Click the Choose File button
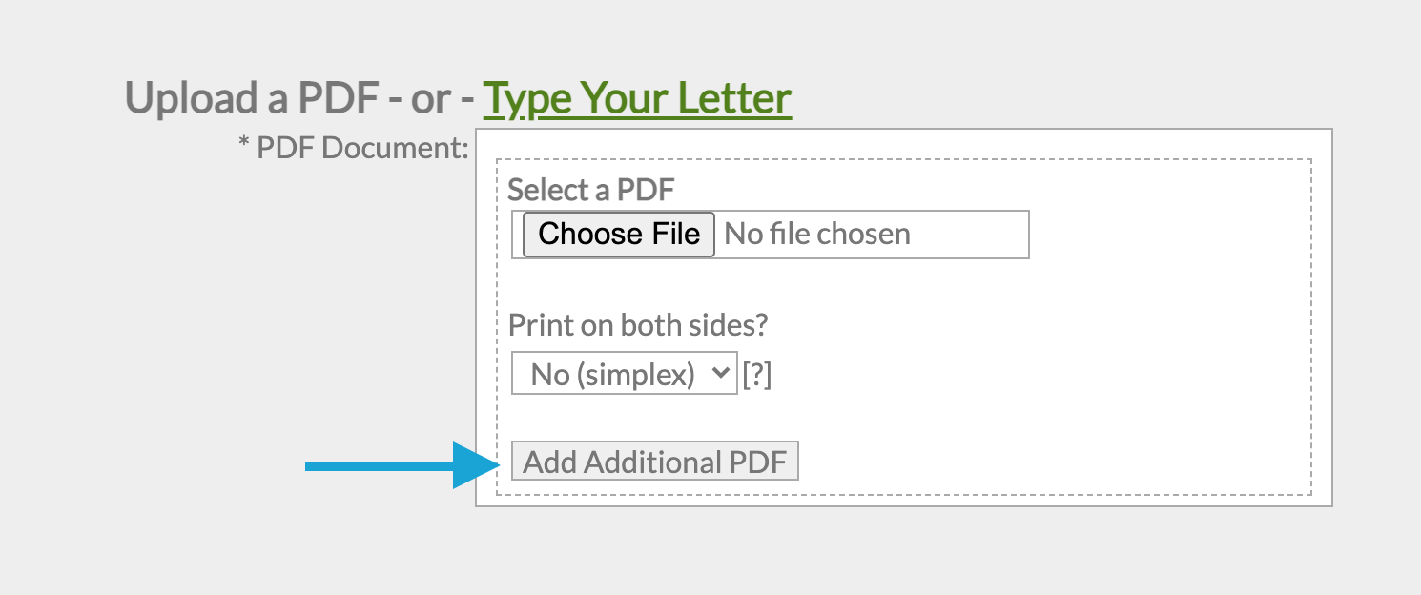Image resolution: width=1421 pixels, height=595 pixels. (x=619, y=235)
